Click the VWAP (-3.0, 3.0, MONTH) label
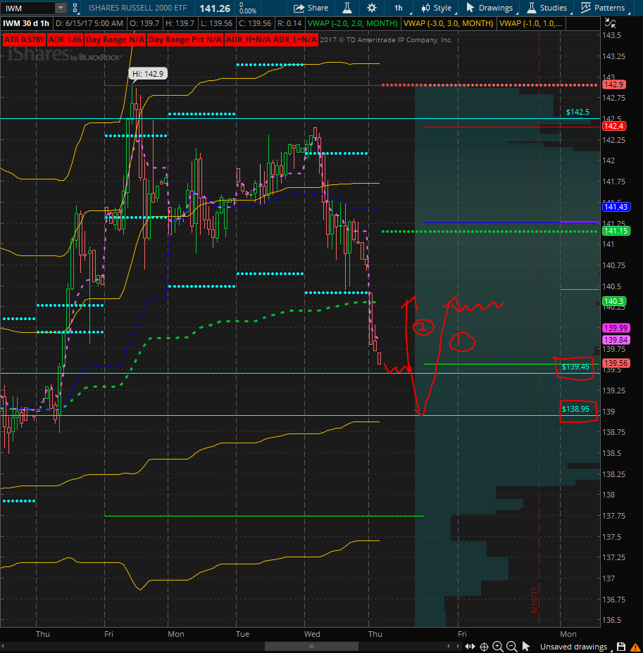643x653 pixels. [449, 23]
